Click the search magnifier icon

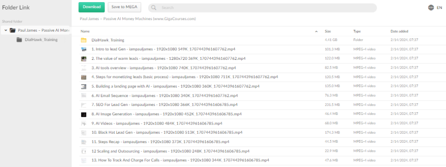point(154,8)
